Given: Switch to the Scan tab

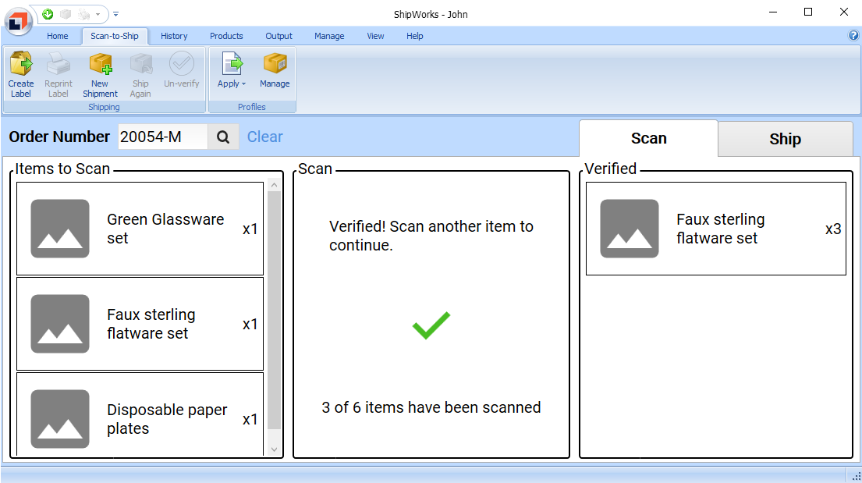Looking at the screenshot, I should (649, 139).
